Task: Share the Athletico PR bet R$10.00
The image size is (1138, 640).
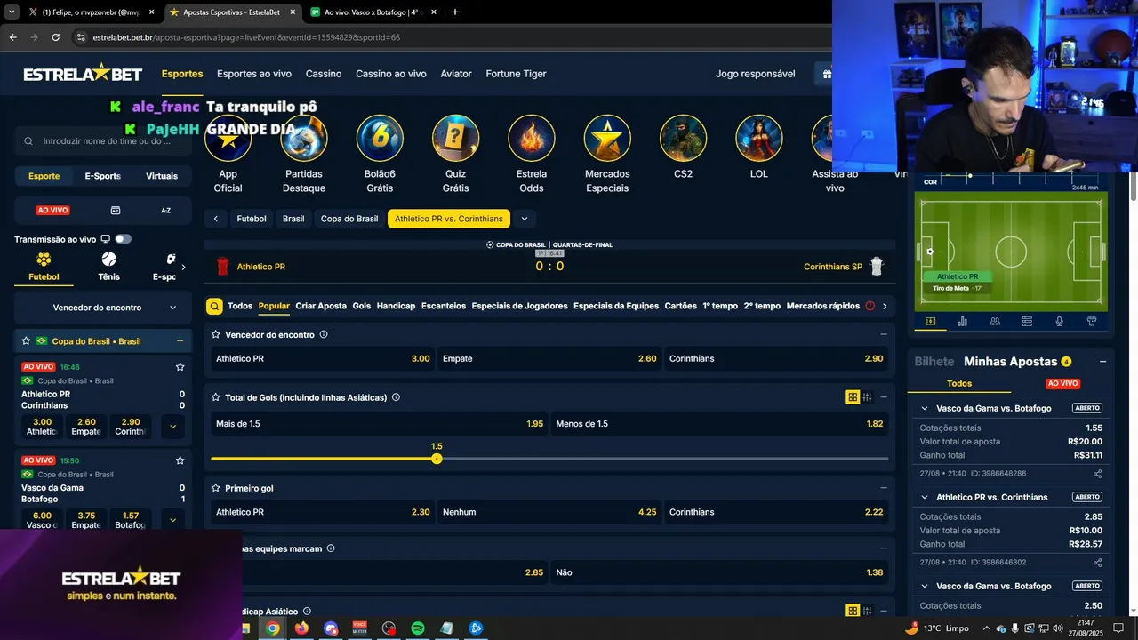Action: pyautogui.click(x=1098, y=563)
